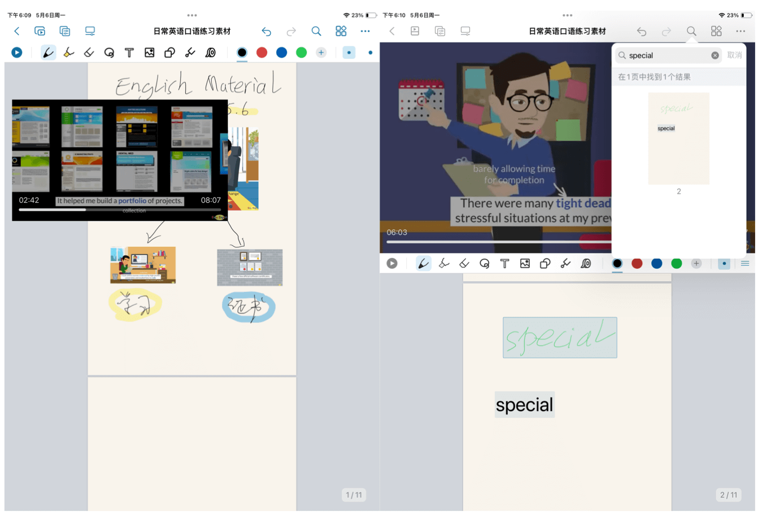Viewport: 758px width, 515px height.
Task: Open video panel icon in right screen top bar
Action: point(415,31)
